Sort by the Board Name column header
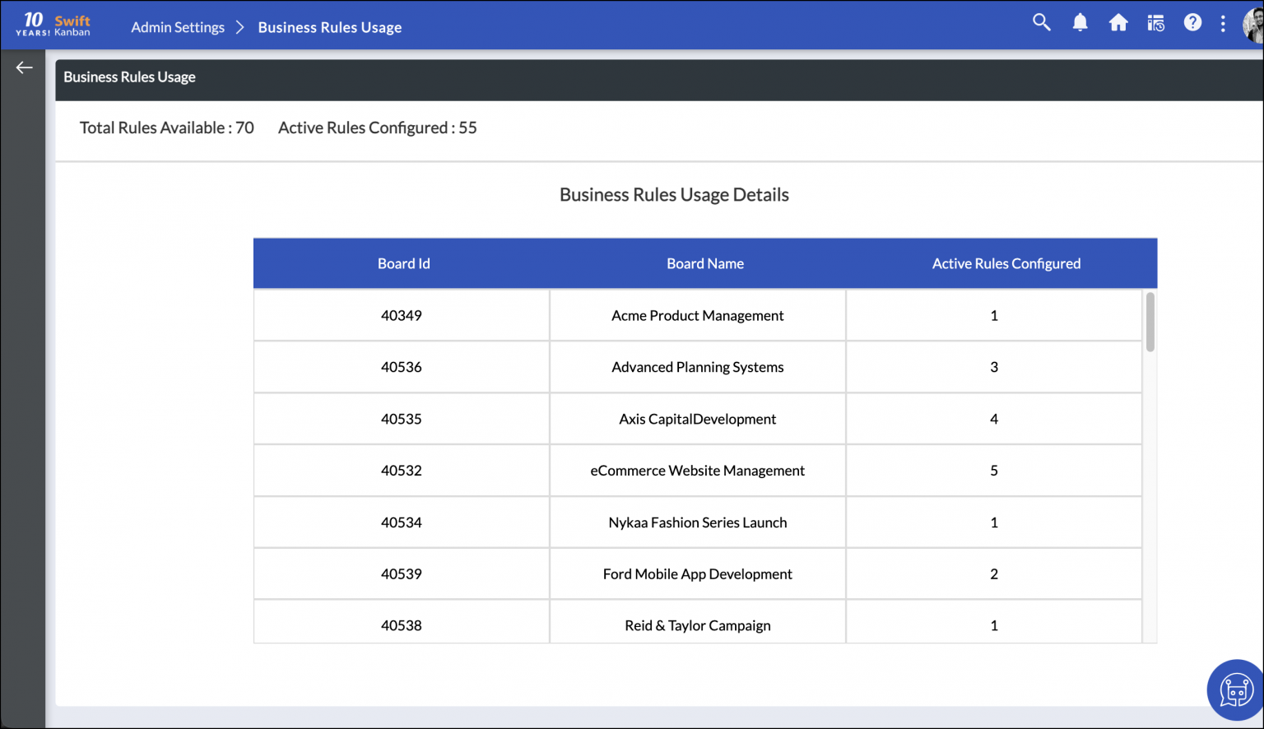 pyautogui.click(x=705, y=263)
